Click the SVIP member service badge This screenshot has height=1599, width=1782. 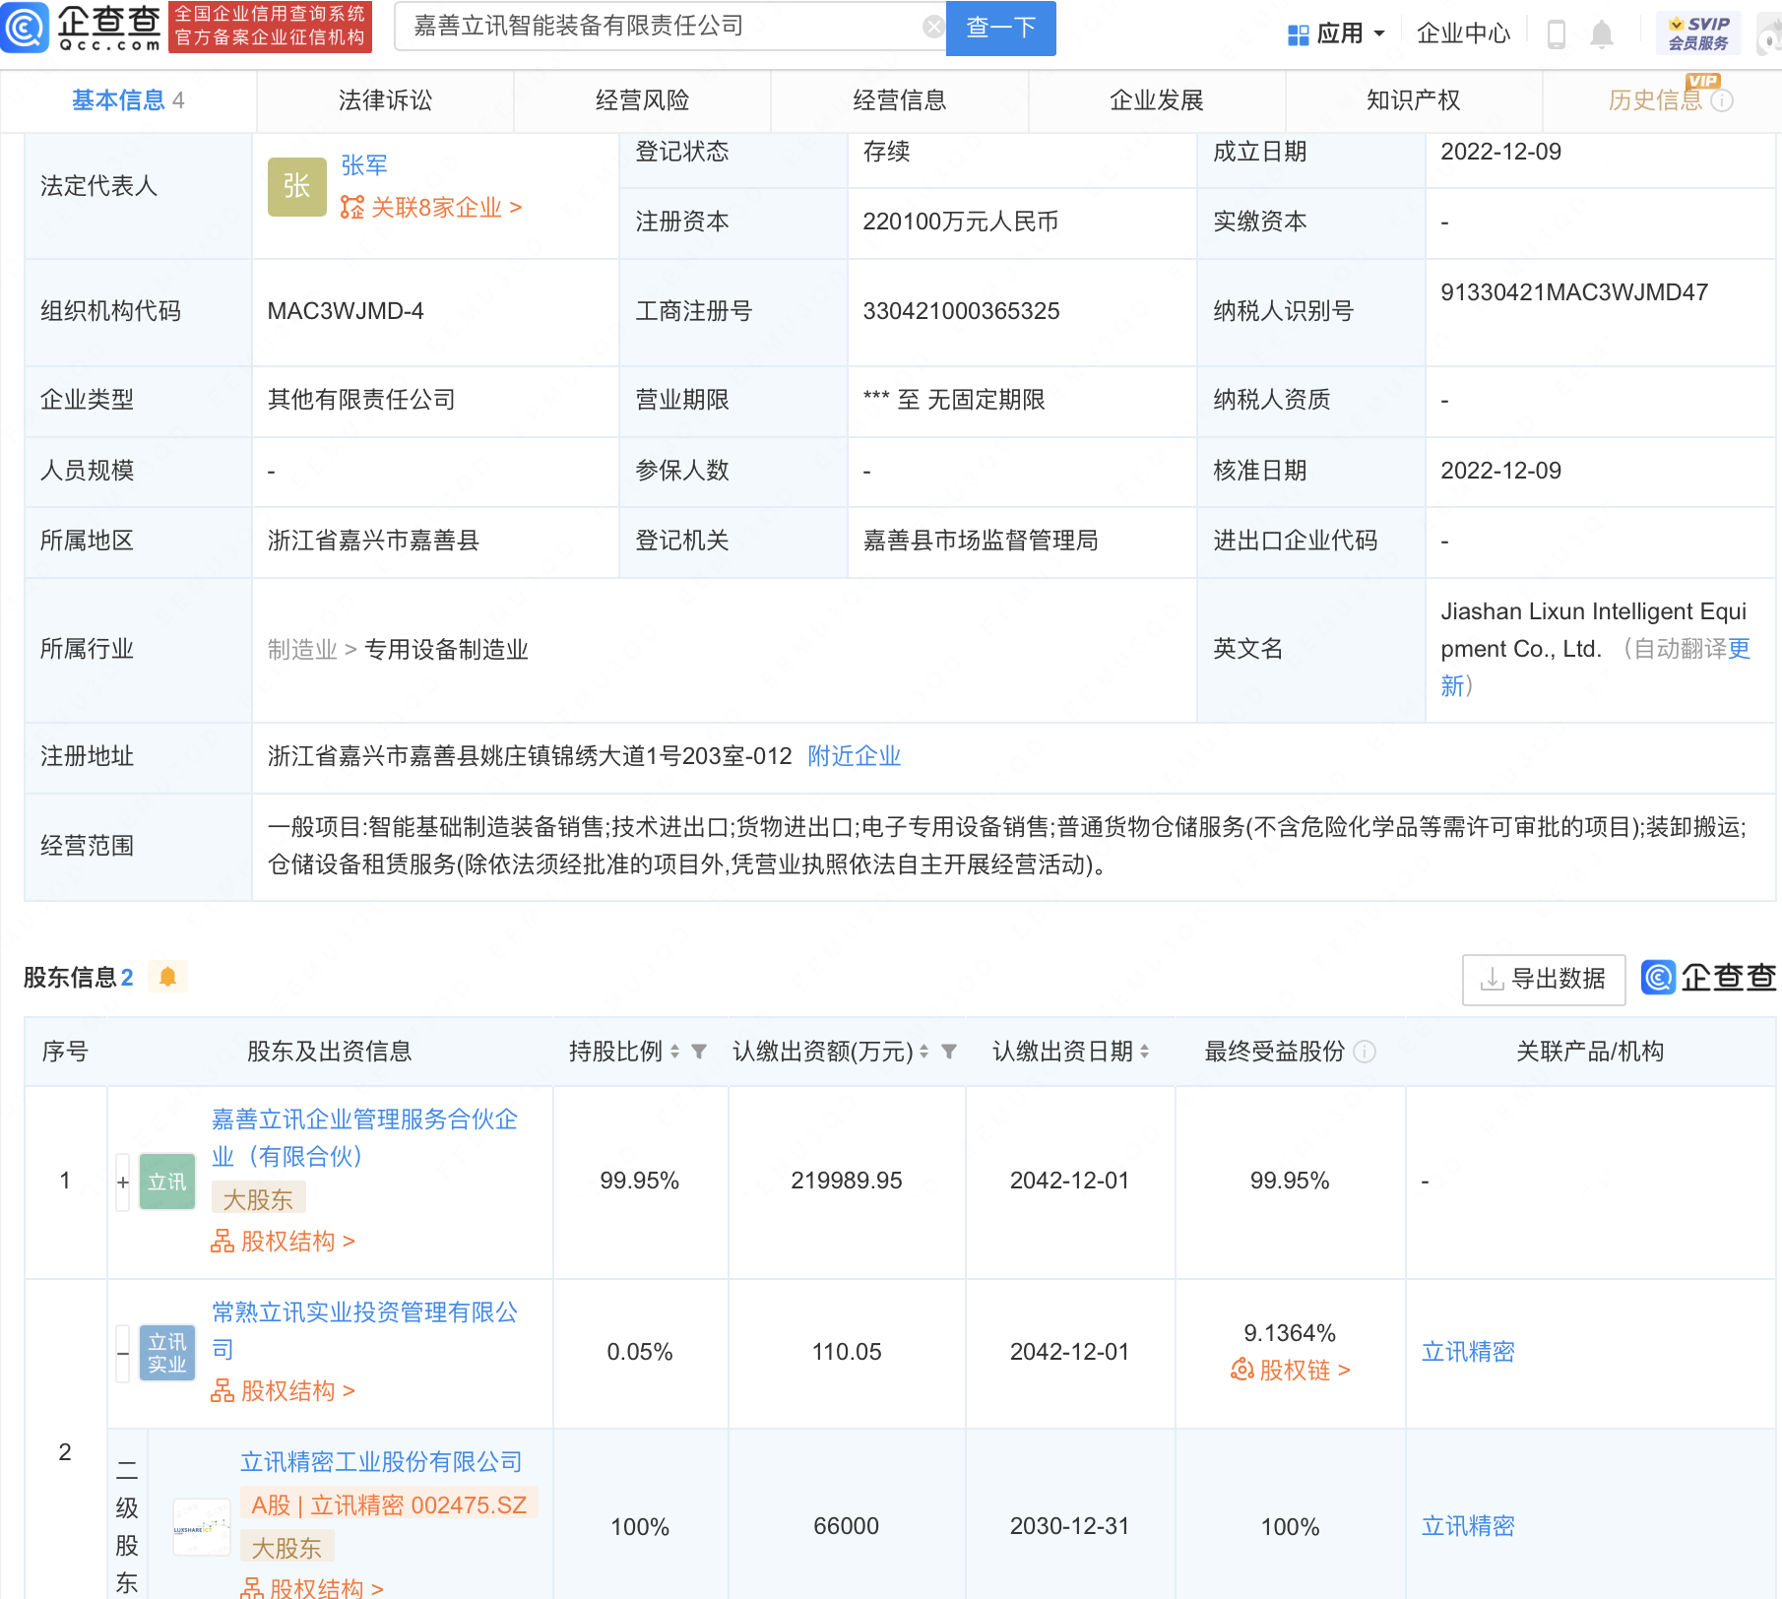click(x=1698, y=33)
